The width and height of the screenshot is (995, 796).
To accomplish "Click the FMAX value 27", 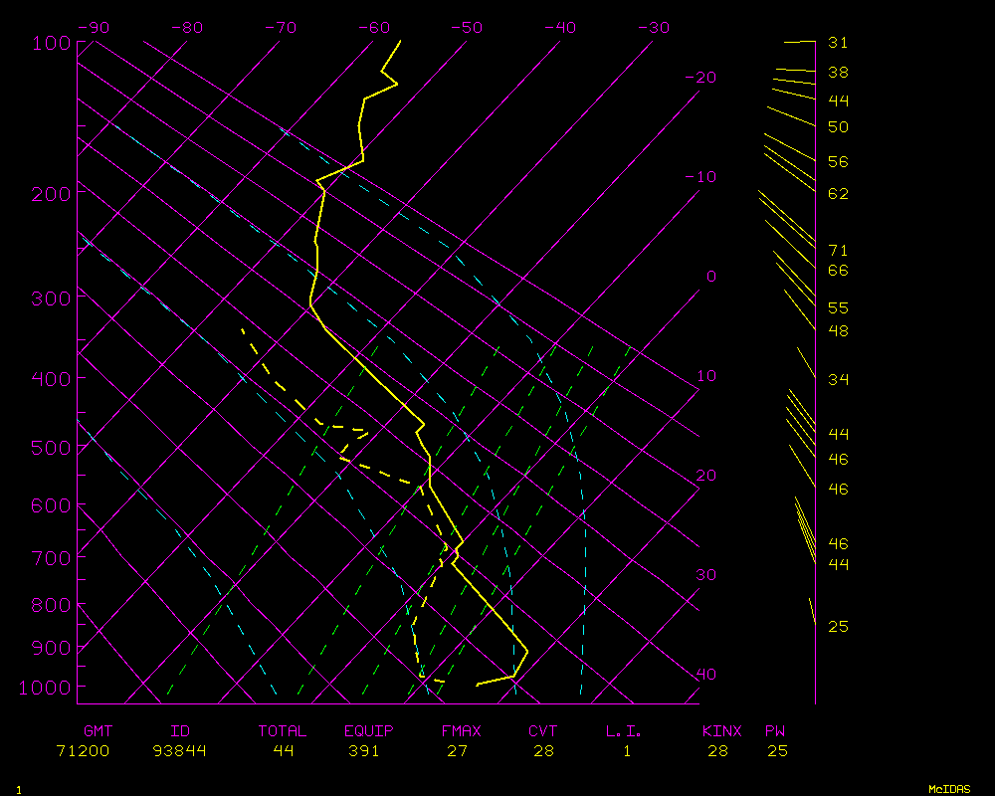I will pyautogui.click(x=457, y=751).
